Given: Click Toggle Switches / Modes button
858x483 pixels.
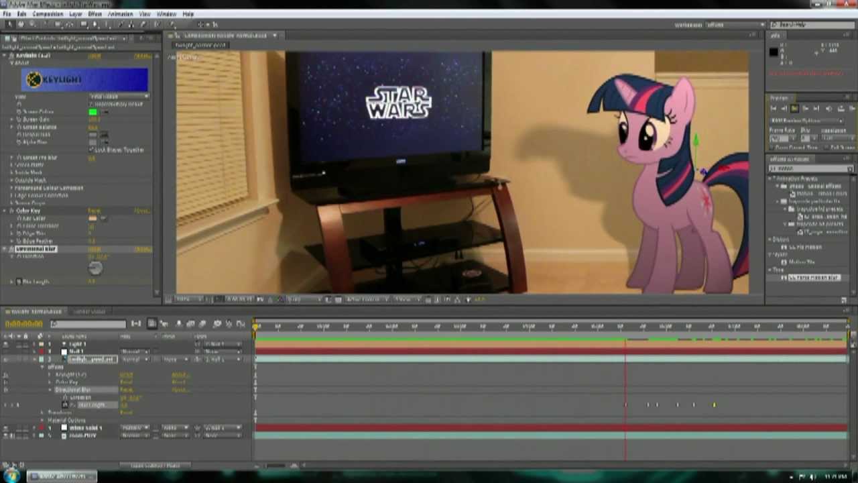Looking at the screenshot, I should click(x=156, y=466).
